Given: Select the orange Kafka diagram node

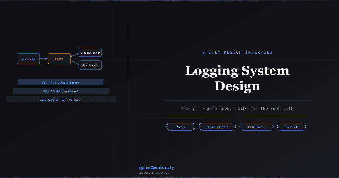Looking at the screenshot, I should point(59,59).
